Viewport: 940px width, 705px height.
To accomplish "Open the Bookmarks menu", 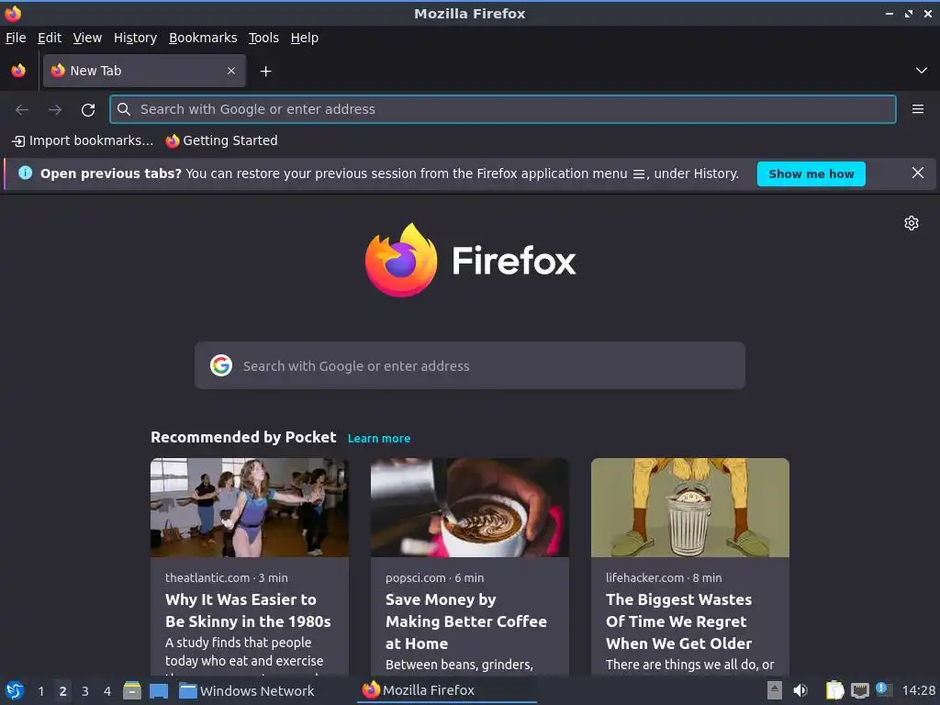I will pos(203,38).
